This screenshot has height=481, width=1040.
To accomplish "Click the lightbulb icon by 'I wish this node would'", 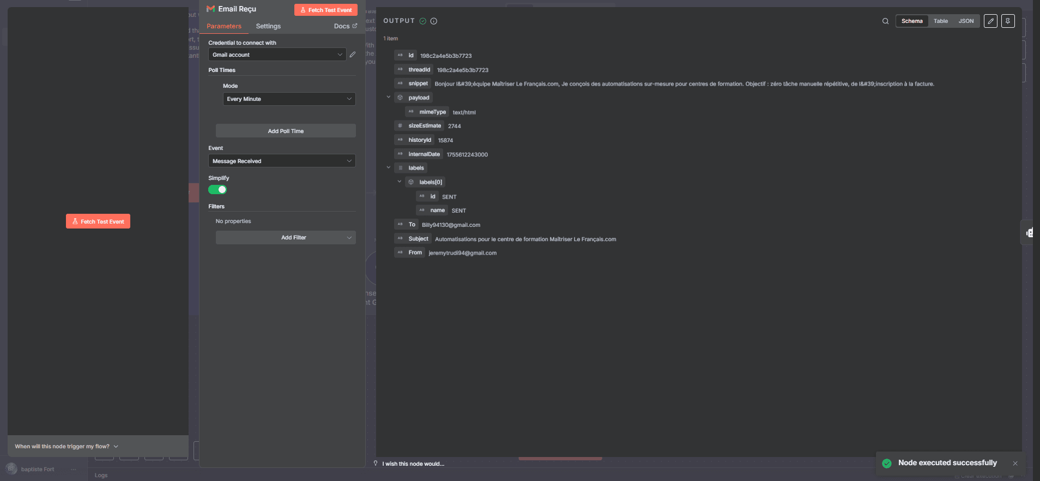I will point(376,464).
